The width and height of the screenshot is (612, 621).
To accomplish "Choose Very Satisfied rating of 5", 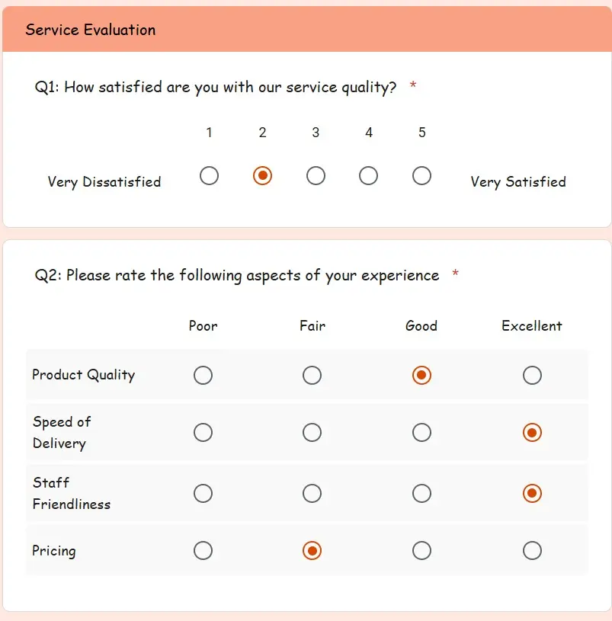I will click(x=421, y=175).
